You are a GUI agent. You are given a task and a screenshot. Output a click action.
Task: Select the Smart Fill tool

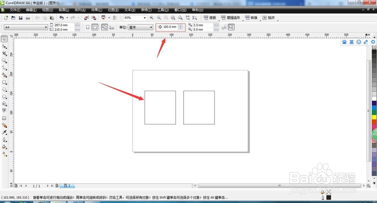4,75
